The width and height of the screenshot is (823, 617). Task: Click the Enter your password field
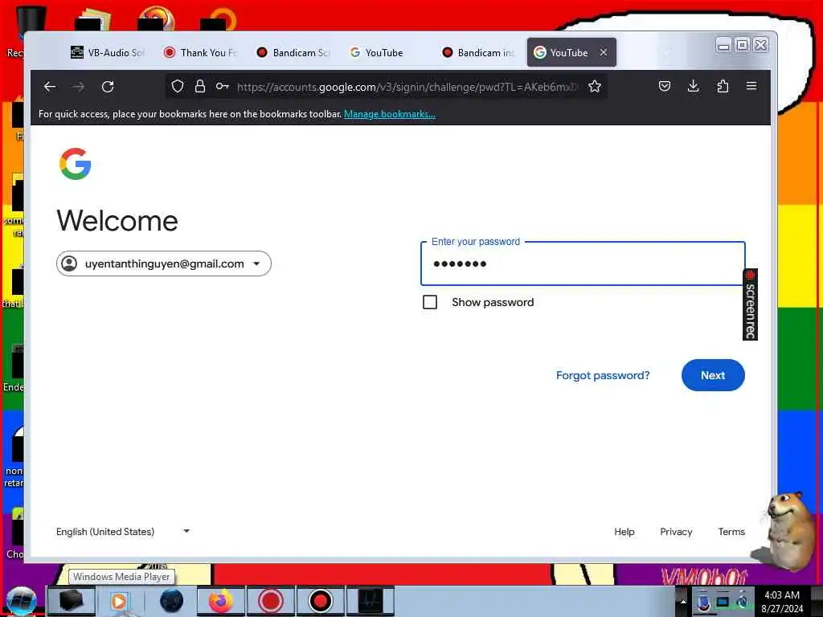pos(583,264)
